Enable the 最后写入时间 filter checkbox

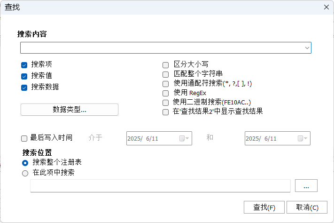tap(24, 138)
